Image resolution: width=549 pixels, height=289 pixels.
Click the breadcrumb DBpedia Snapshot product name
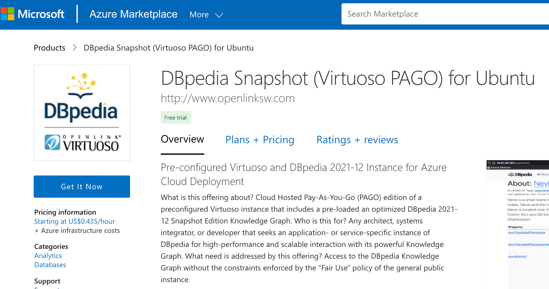(x=169, y=48)
